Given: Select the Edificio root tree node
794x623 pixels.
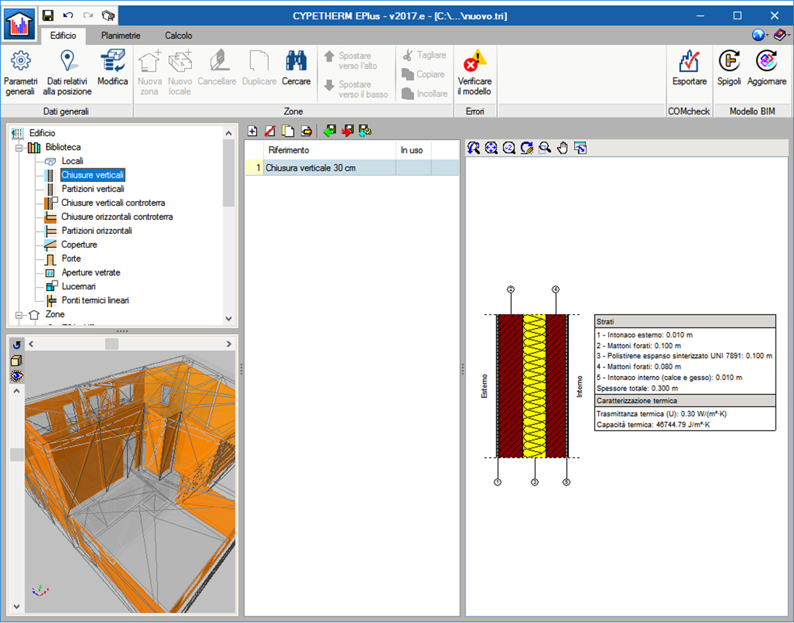Looking at the screenshot, I should click(42, 133).
